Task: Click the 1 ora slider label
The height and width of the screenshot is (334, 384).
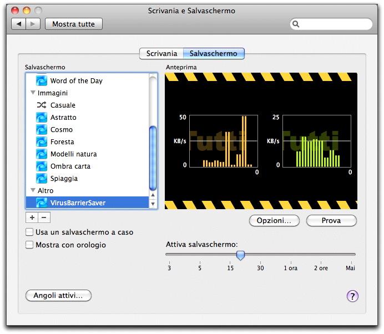Action: click(291, 268)
